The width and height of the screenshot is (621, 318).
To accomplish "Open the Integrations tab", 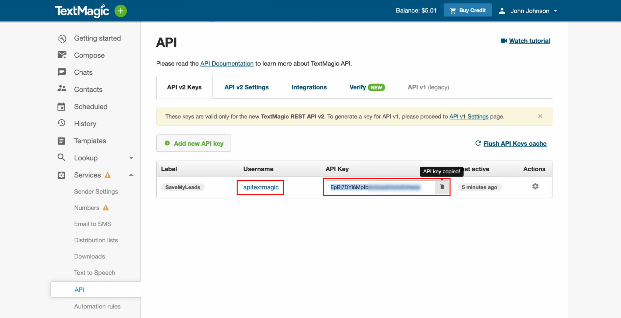I will tap(309, 87).
